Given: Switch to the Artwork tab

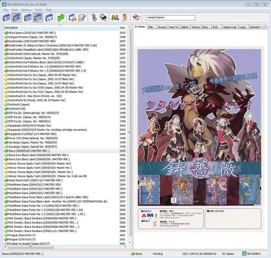Looking at the screenshot, I should click(255, 27).
